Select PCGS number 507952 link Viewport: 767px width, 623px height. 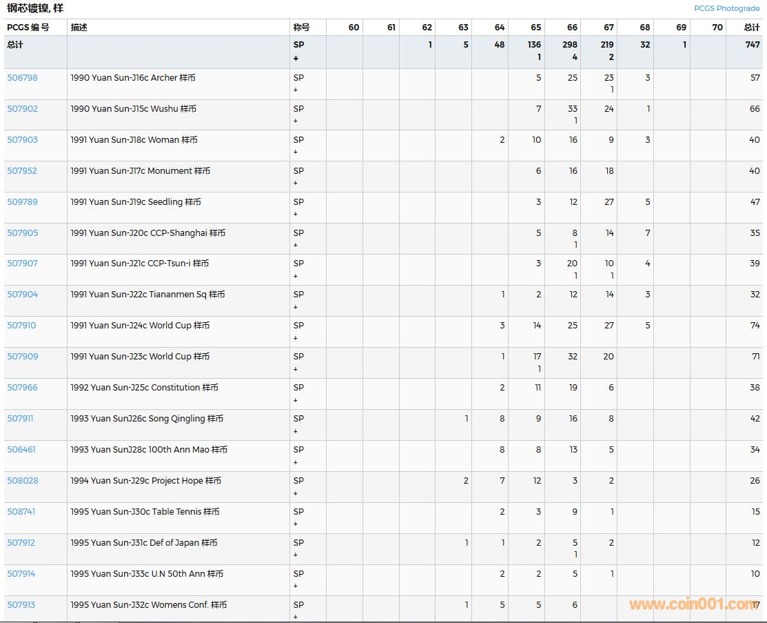tap(23, 171)
